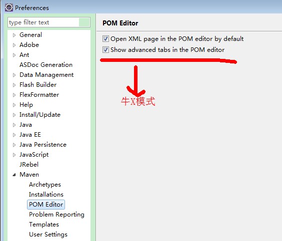Screen dimensions: 282x241
Task: Select the Maven category label
Action: click(29, 175)
